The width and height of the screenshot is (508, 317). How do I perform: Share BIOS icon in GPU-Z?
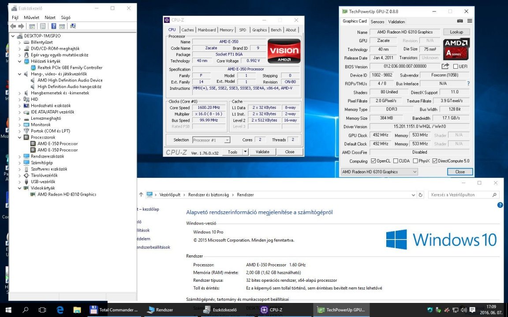tap(445, 66)
